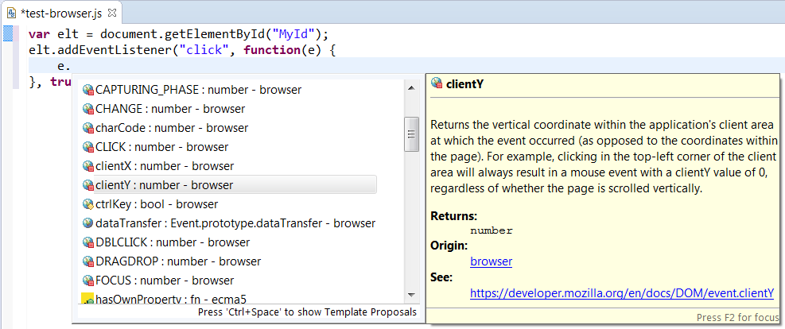Open the browser origin link

click(x=492, y=261)
